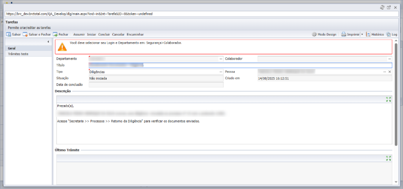Click Salvar e Fechar in the toolbar
Viewport: 403px width, 189px height.
[37, 35]
